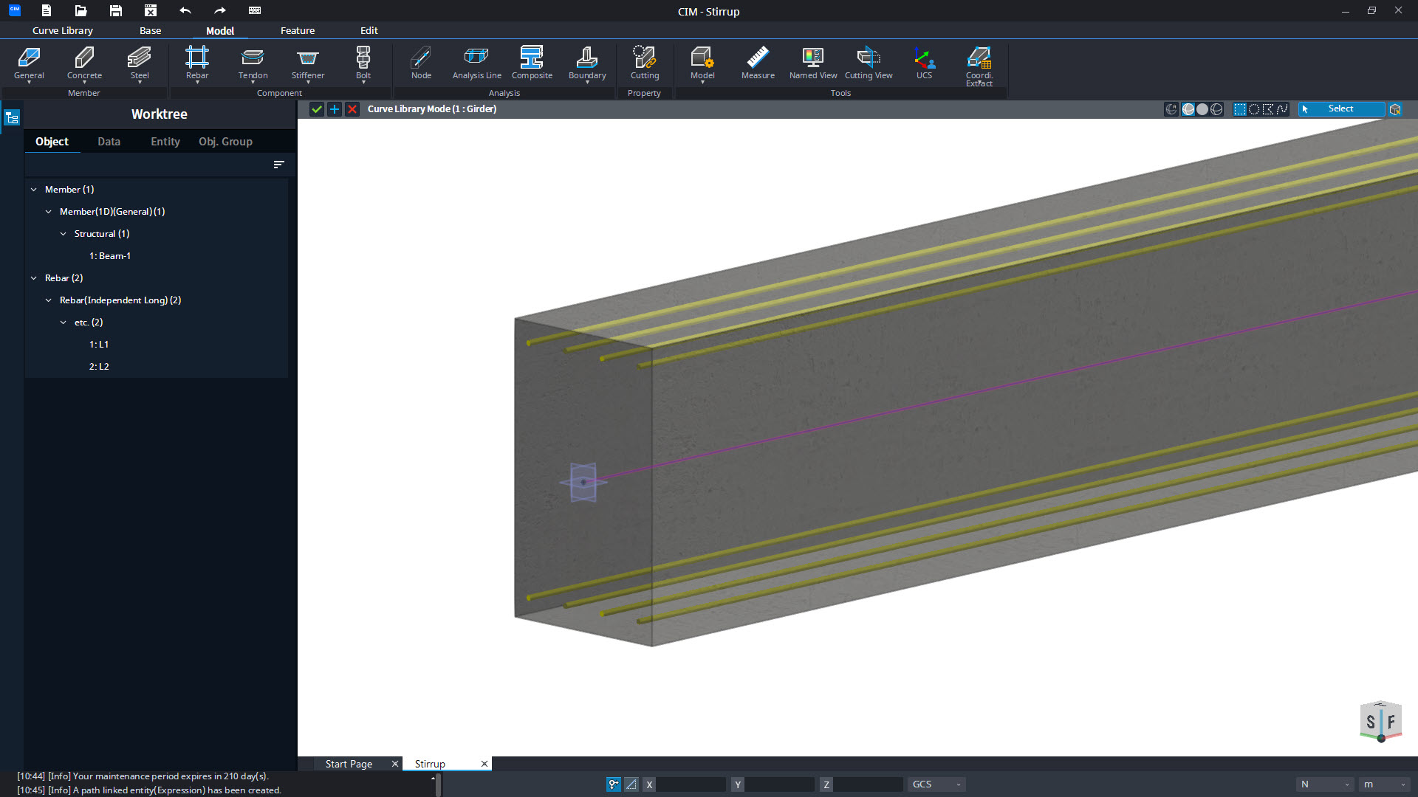Collapse the Rebar (2) tree node

(34, 278)
